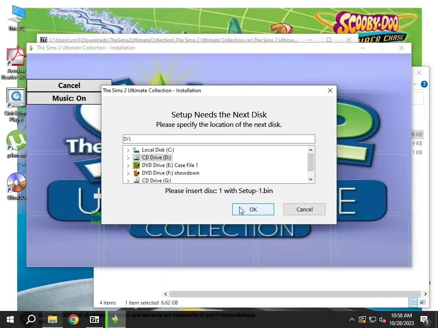Minimize the Sims 2 installation window

[363, 48]
